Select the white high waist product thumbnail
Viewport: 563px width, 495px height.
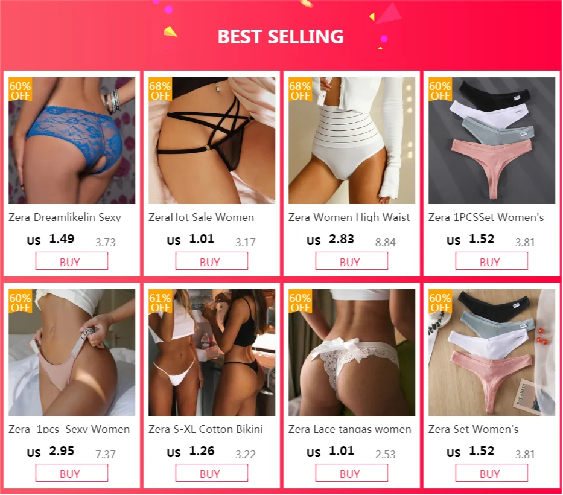coord(352,141)
